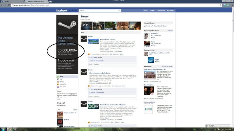Open the Windows Start menu orb
234x131 pixels.
[x=3, y=129]
